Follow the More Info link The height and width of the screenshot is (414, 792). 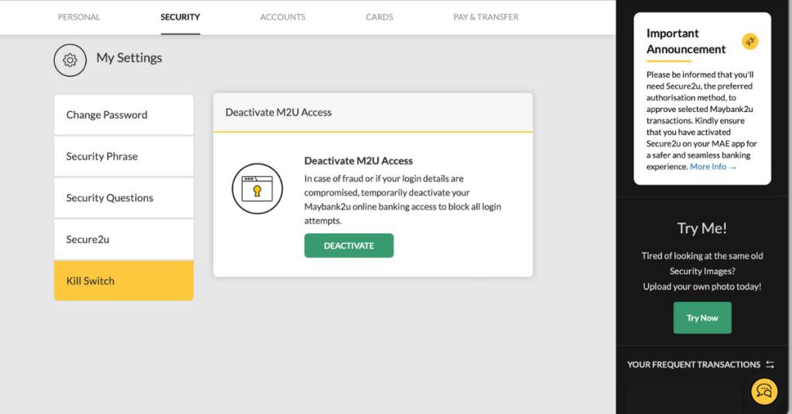coord(713,167)
